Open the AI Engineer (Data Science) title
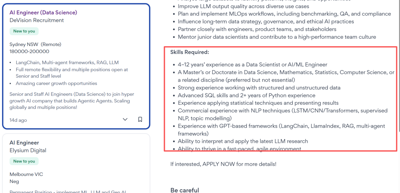Screen dimensions: 400x193 click(x=43, y=13)
